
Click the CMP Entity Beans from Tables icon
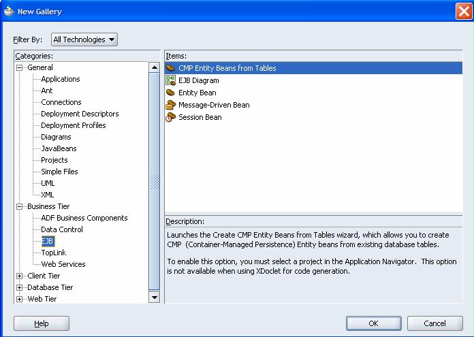click(170, 68)
